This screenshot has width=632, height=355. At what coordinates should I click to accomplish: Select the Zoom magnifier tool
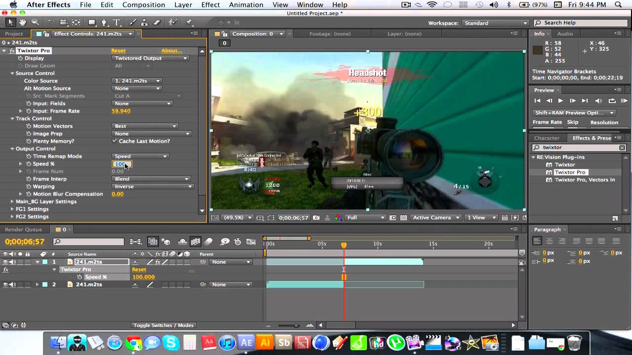click(x=35, y=23)
